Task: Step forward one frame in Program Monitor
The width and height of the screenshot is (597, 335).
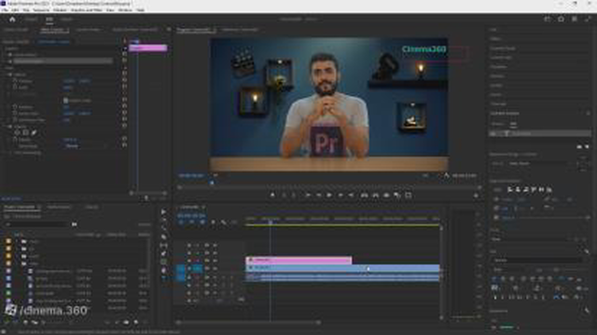Action: pyautogui.click(x=340, y=195)
